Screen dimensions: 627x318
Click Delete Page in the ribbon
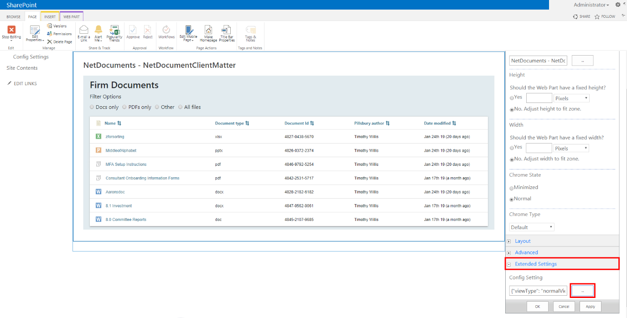pos(59,41)
